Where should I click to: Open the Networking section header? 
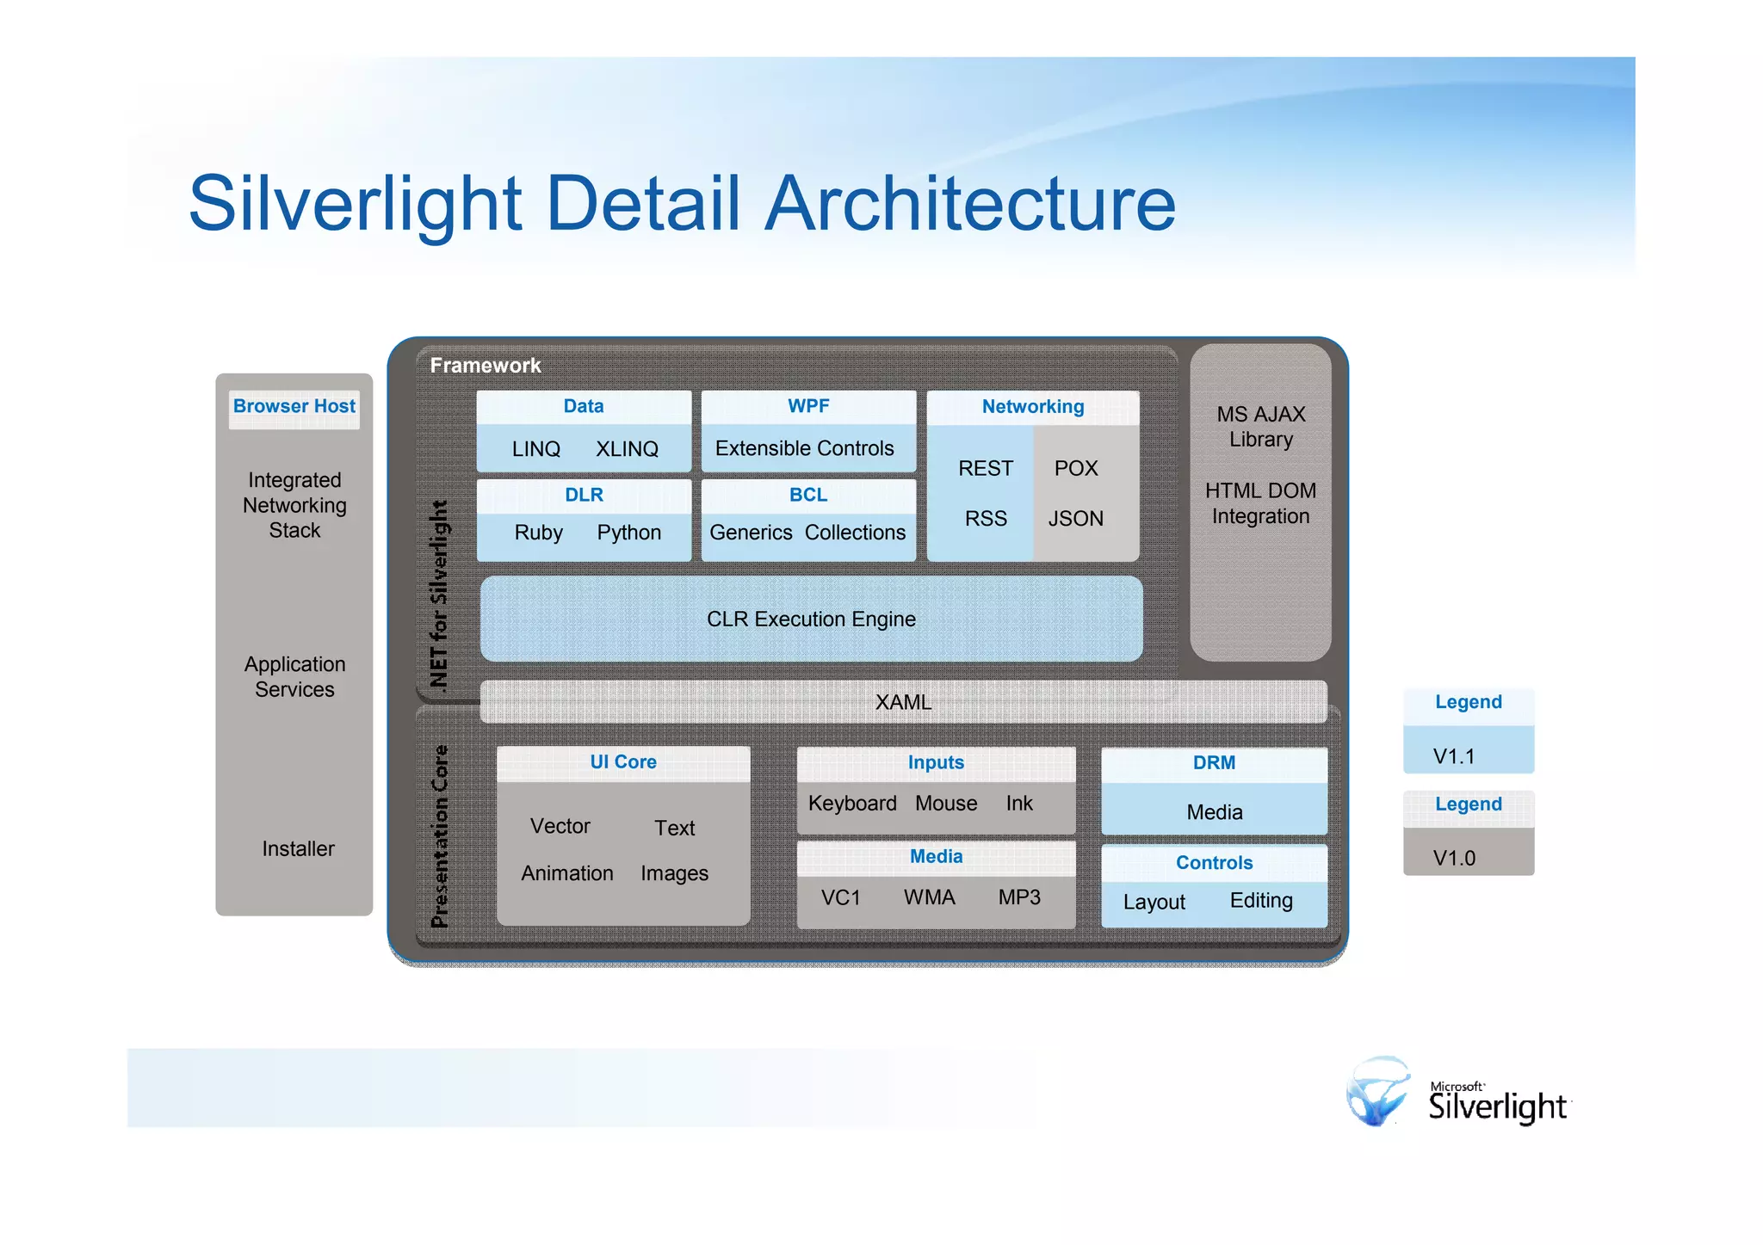tap(1032, 407)
